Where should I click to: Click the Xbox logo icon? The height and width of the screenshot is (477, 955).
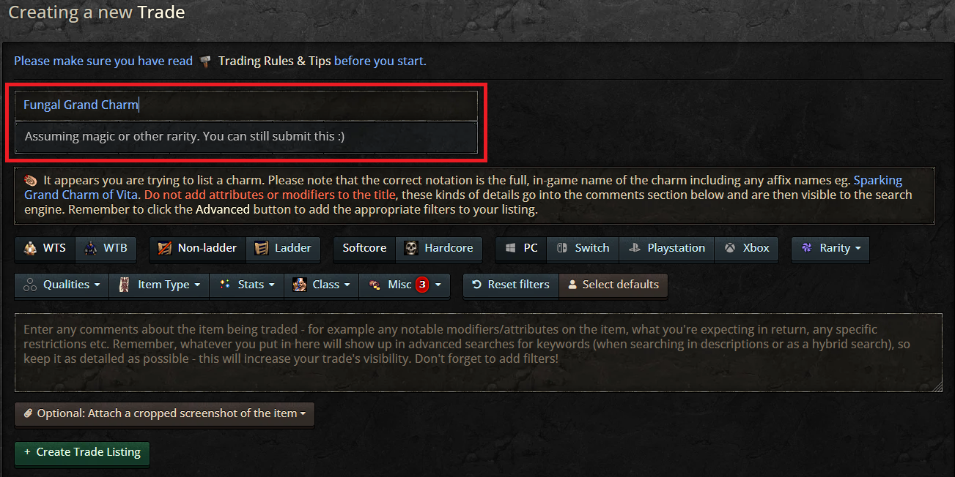(730, 248)
